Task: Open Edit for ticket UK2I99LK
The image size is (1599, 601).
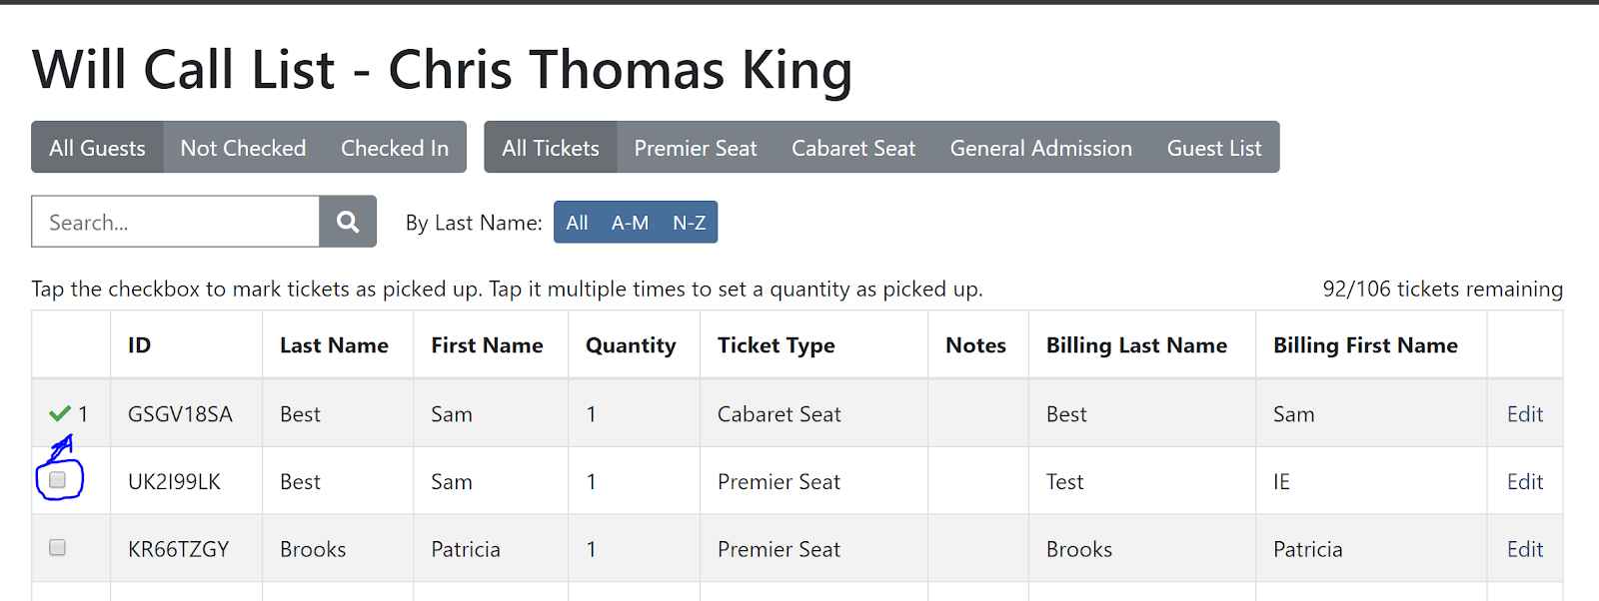Action: 1525,482
